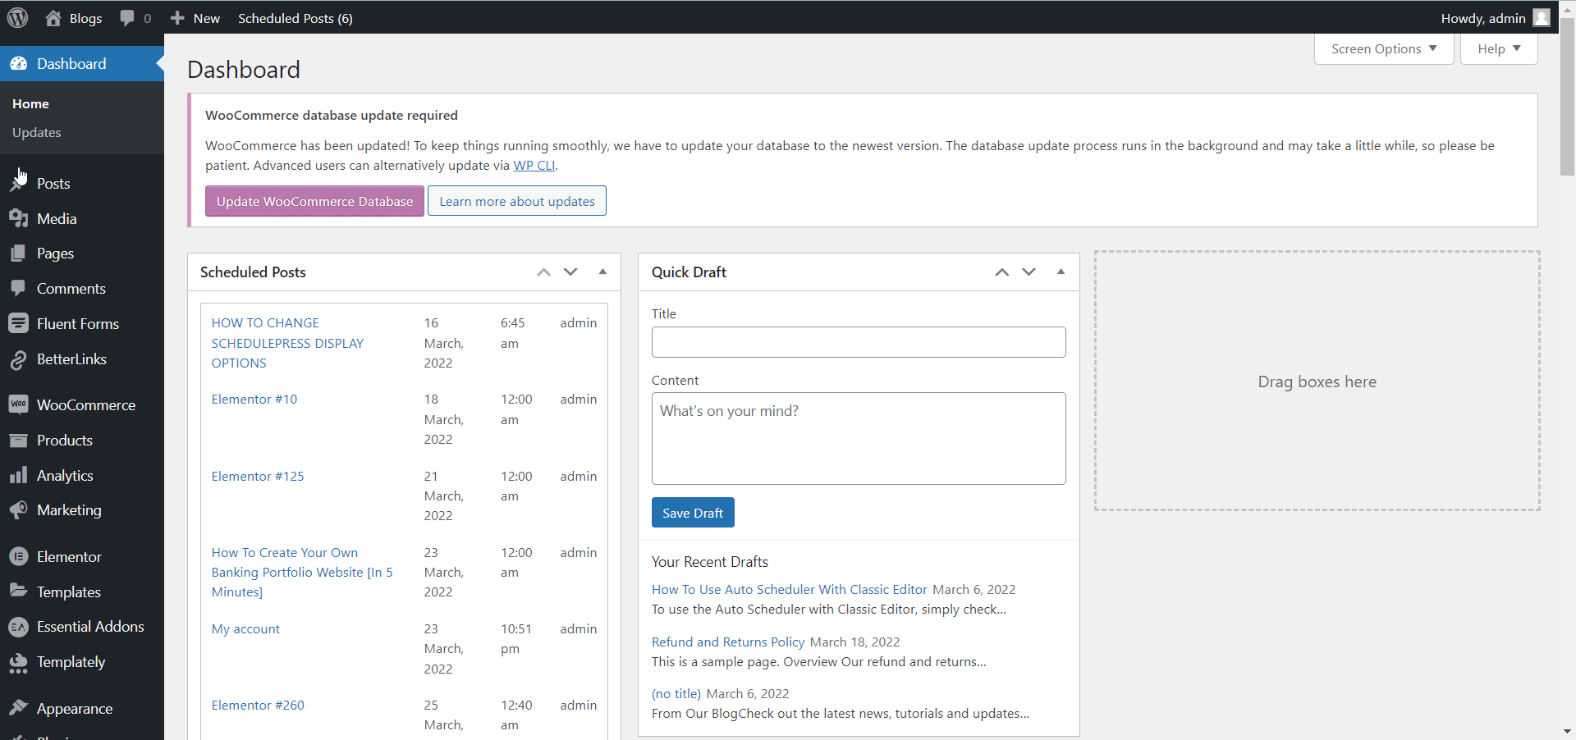Move Quick Draft widget down
This screenshot has width=1576, height=740.
1029,272
